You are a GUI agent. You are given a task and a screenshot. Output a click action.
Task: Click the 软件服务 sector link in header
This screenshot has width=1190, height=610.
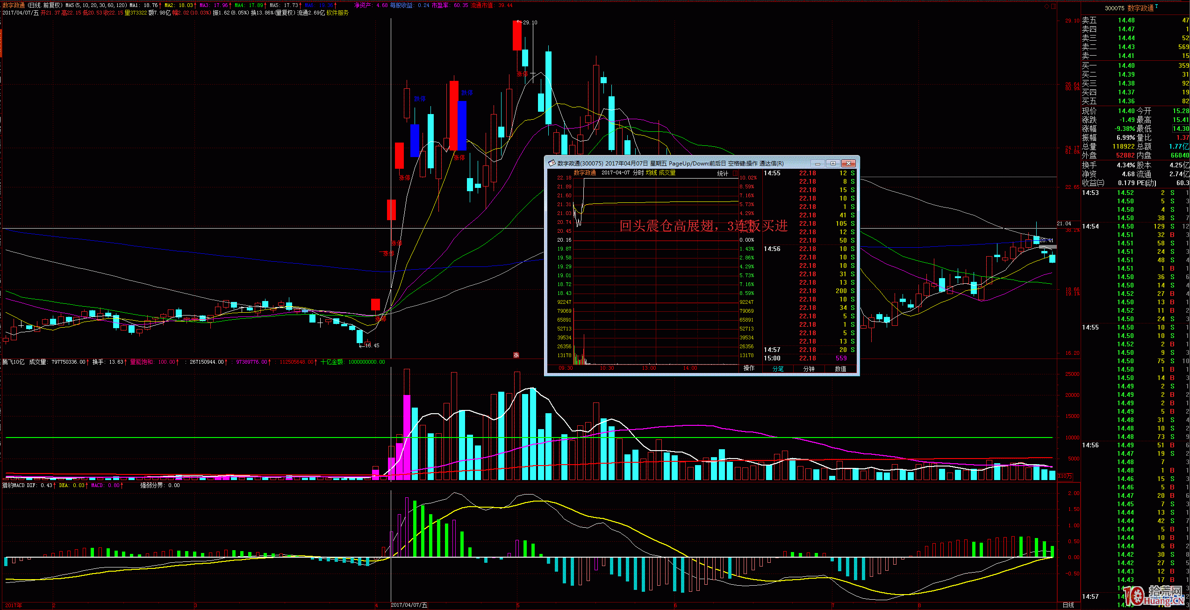[337, 13]
